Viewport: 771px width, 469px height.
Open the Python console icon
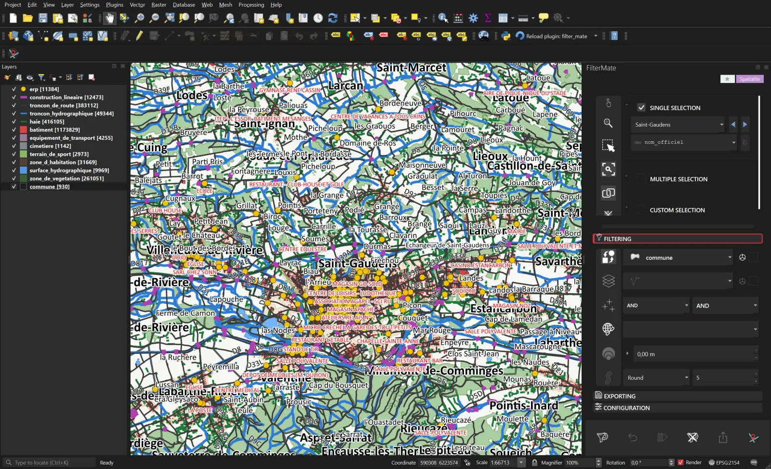pos(506,36)
